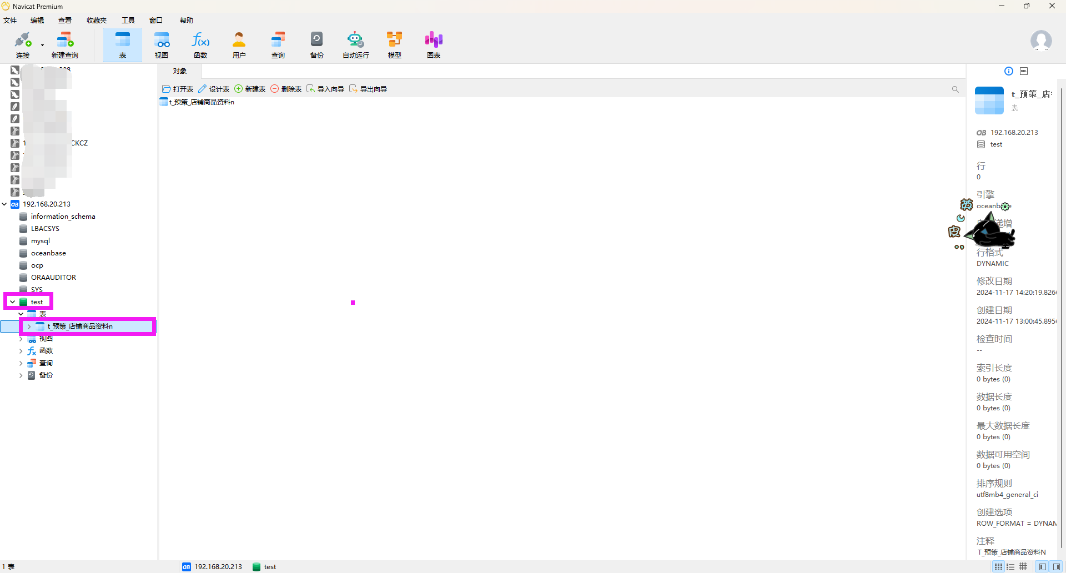Select oceanbase database in tree
1066x573 pixels.
pyautogui.click(x=48, y=253)
